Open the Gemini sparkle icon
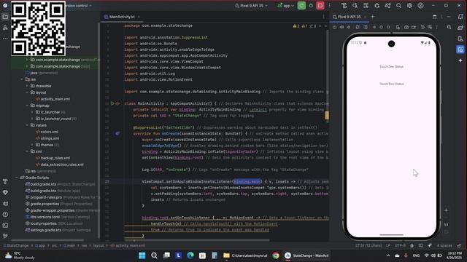This screenshot has width=467, height=262. 460,60
